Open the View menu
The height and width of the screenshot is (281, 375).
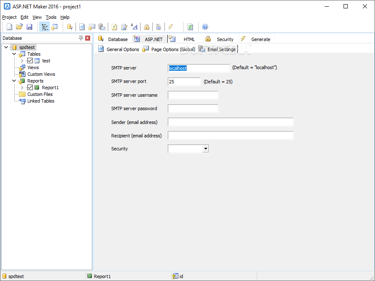(x=37, y=17)
